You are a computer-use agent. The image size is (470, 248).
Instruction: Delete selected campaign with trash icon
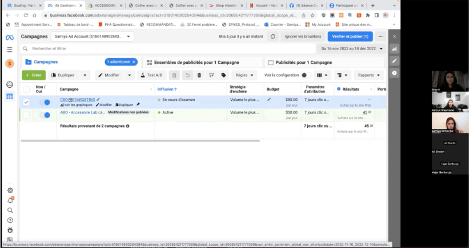(x=199, y=75)
